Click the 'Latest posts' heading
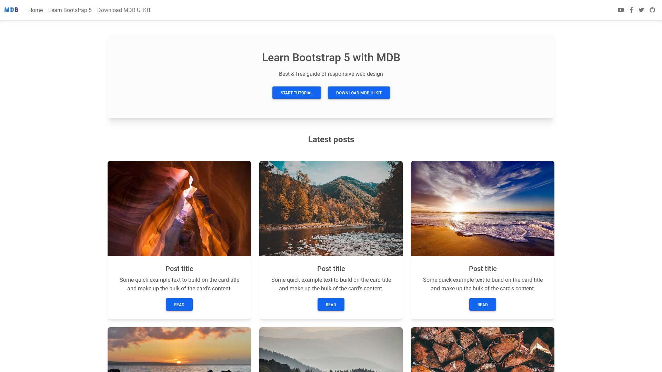 [331, 139]
